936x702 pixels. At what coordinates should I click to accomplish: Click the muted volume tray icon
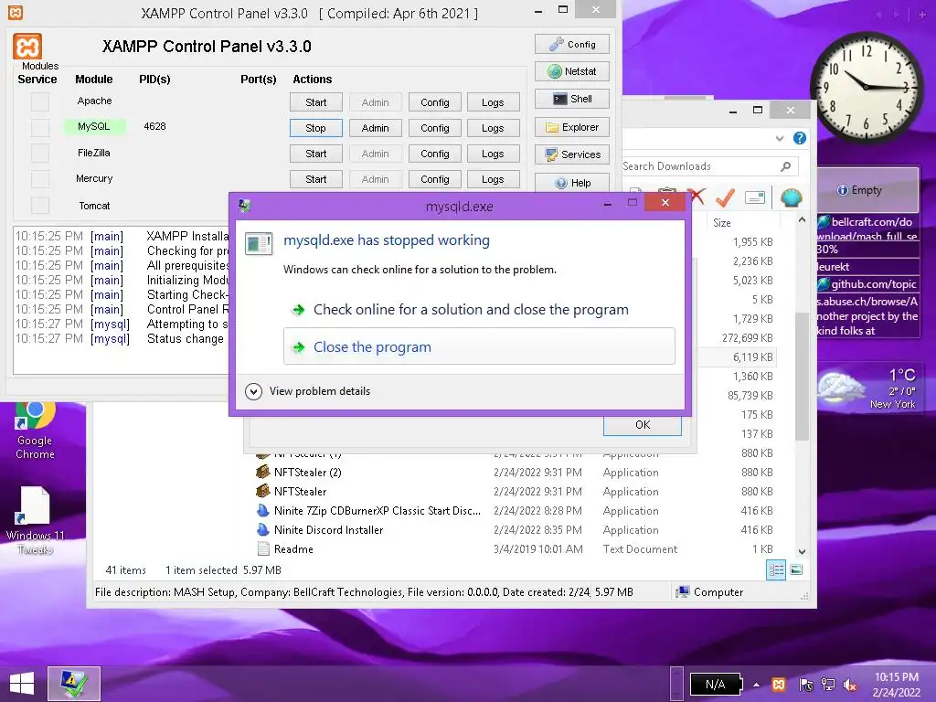point(849,685)
